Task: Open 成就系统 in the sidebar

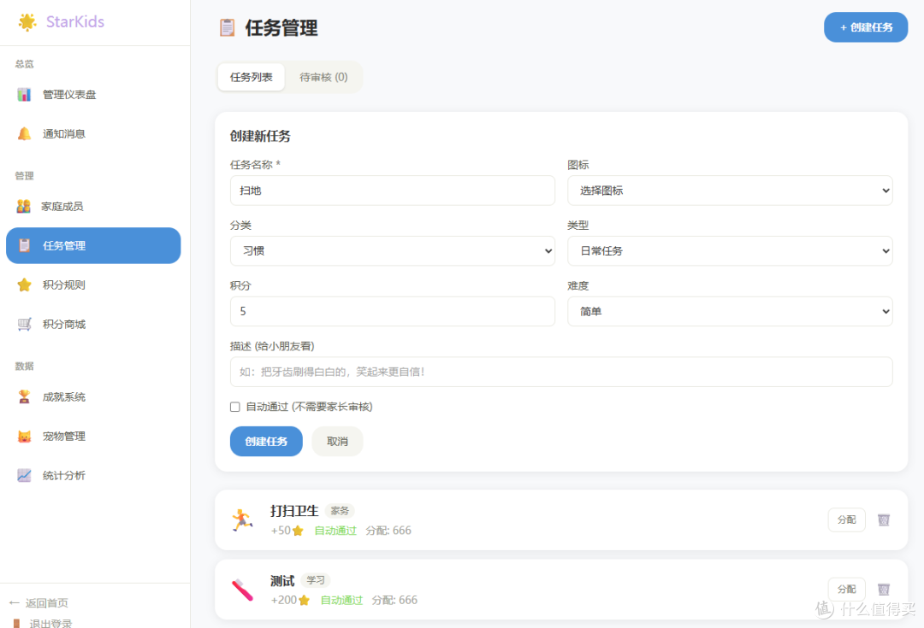Action: click(x=93, y=396)
